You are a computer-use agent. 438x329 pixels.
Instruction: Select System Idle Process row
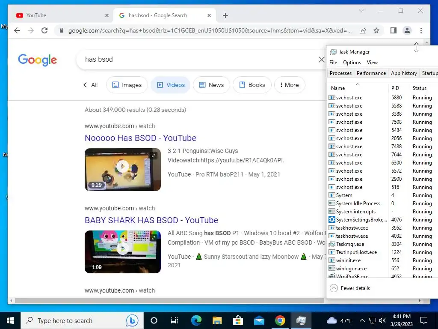(383, 203)
